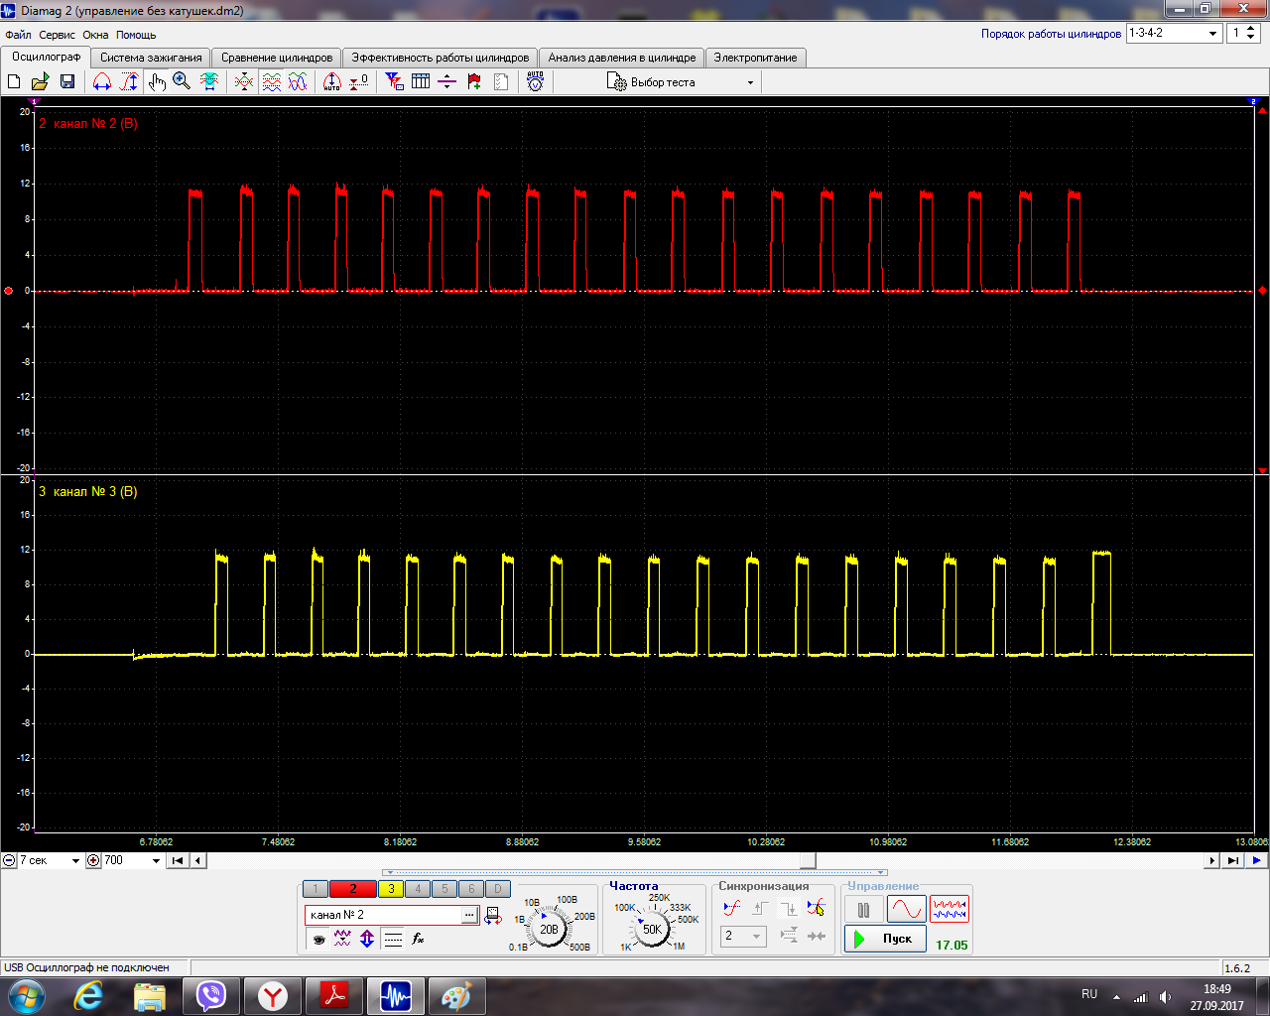Open the Помощь menu
This screenshot has width=1270, height=1016.
click(136, 35)
